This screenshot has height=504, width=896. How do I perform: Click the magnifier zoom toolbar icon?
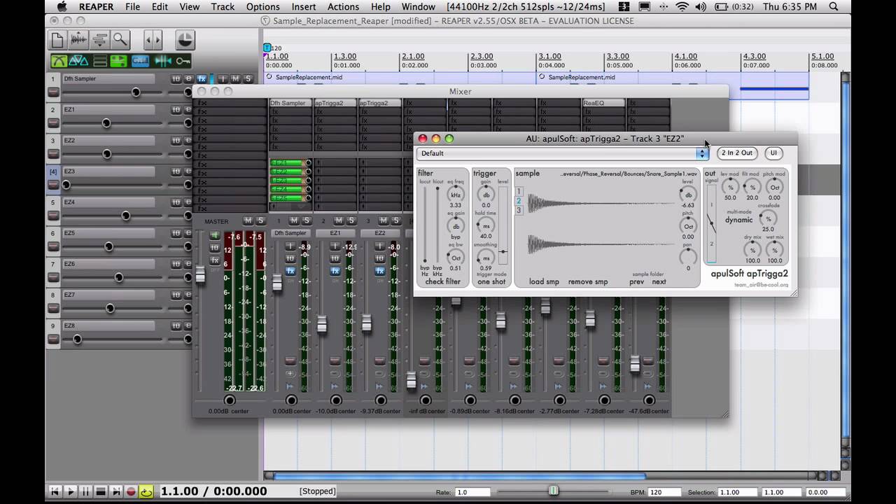[120, 40]
